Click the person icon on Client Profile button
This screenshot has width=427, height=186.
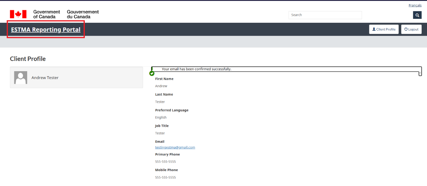(x=374, y=29)
